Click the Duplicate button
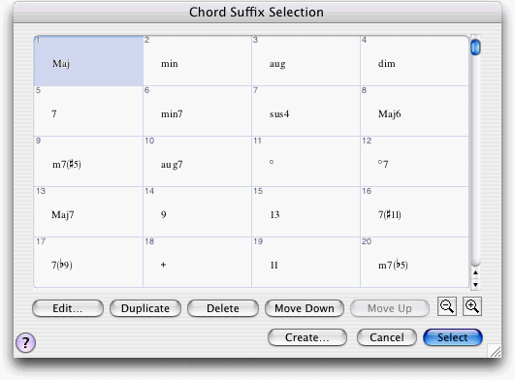 click(x=145, y=308)
